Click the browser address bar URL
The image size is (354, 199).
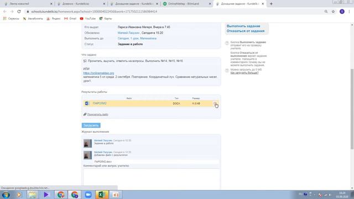(x=94, y=12)
